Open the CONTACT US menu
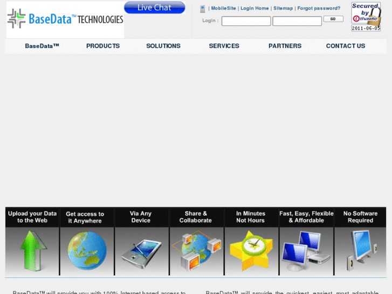The width and height of the screenshot is (392, 294). 346,46
